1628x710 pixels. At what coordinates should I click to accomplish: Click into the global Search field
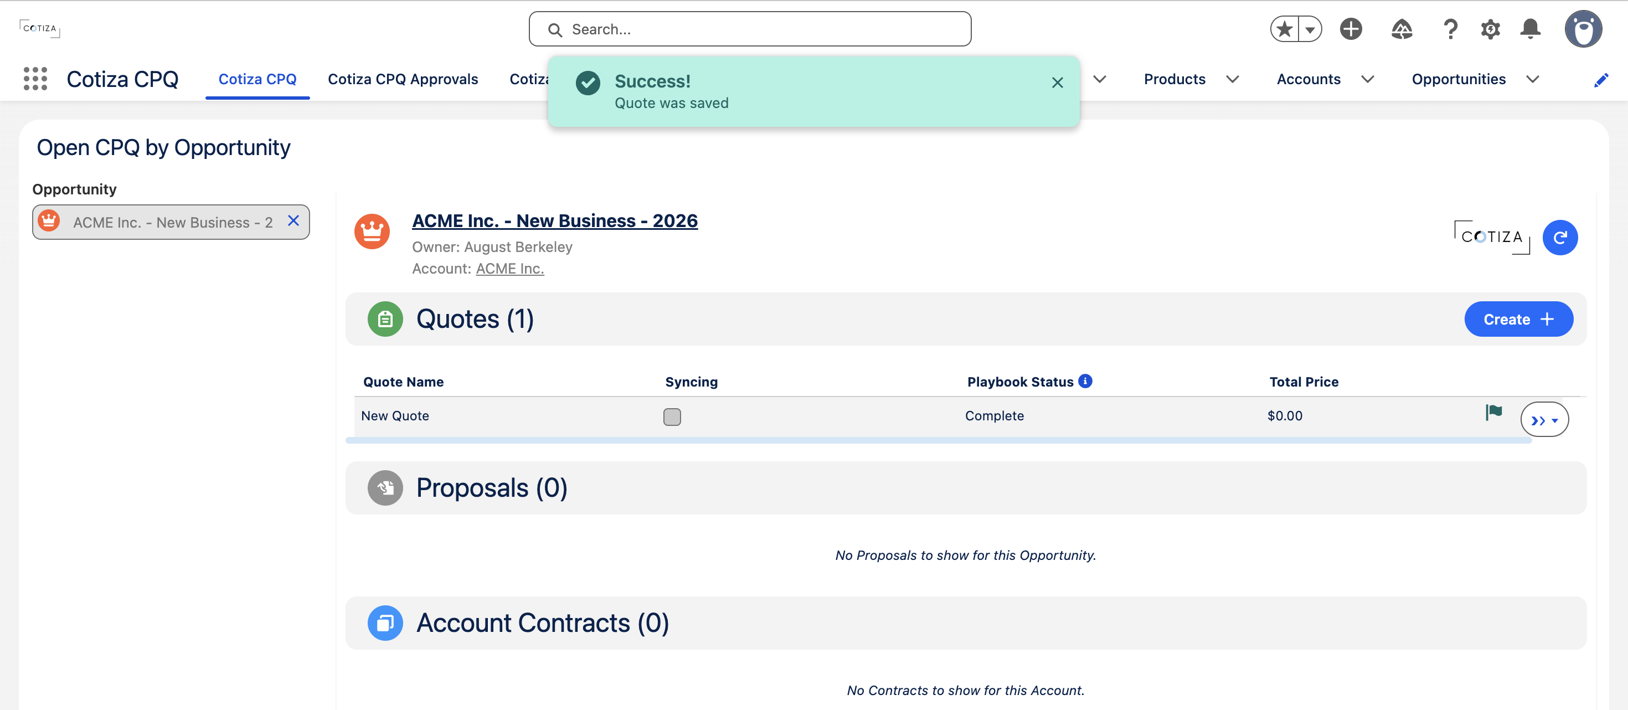[750, 29]
